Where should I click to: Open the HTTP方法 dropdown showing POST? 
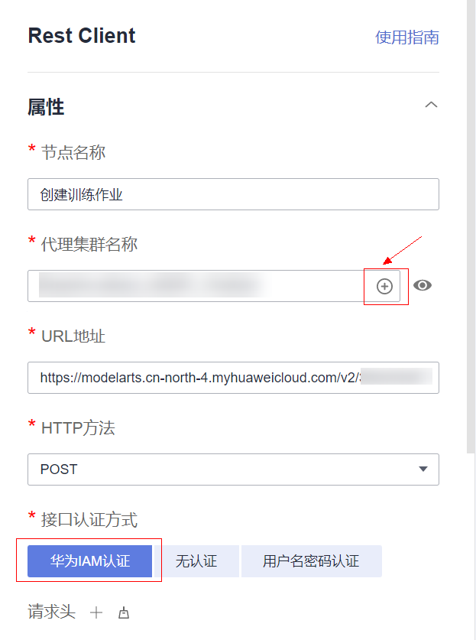233,469
